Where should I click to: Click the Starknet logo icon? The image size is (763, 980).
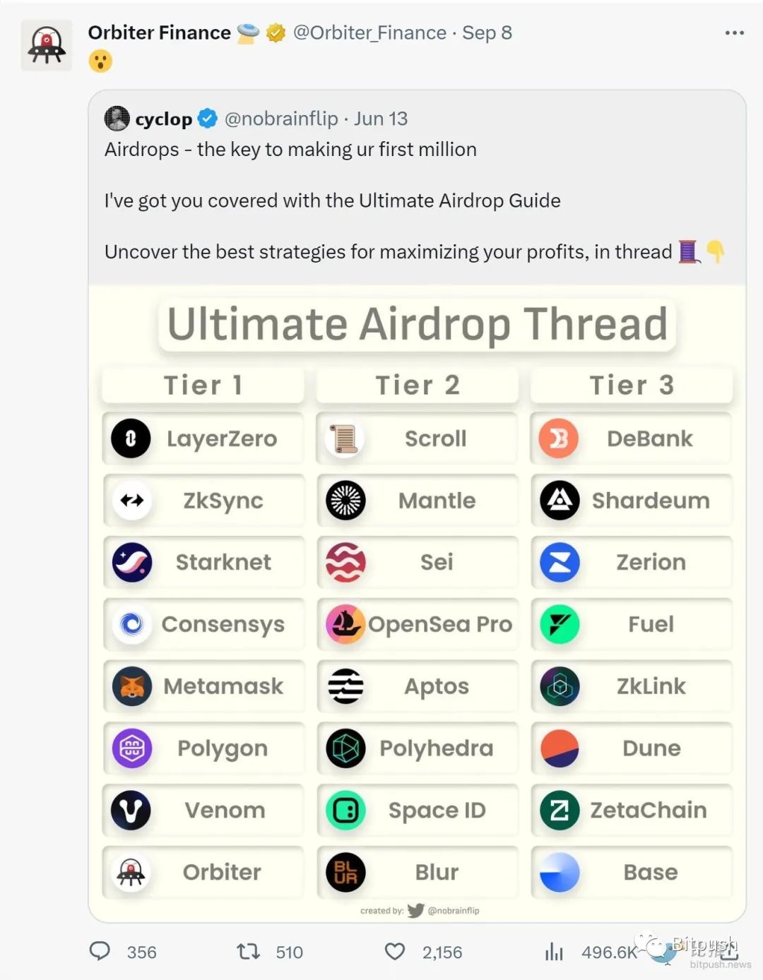(x=130, y=563)
